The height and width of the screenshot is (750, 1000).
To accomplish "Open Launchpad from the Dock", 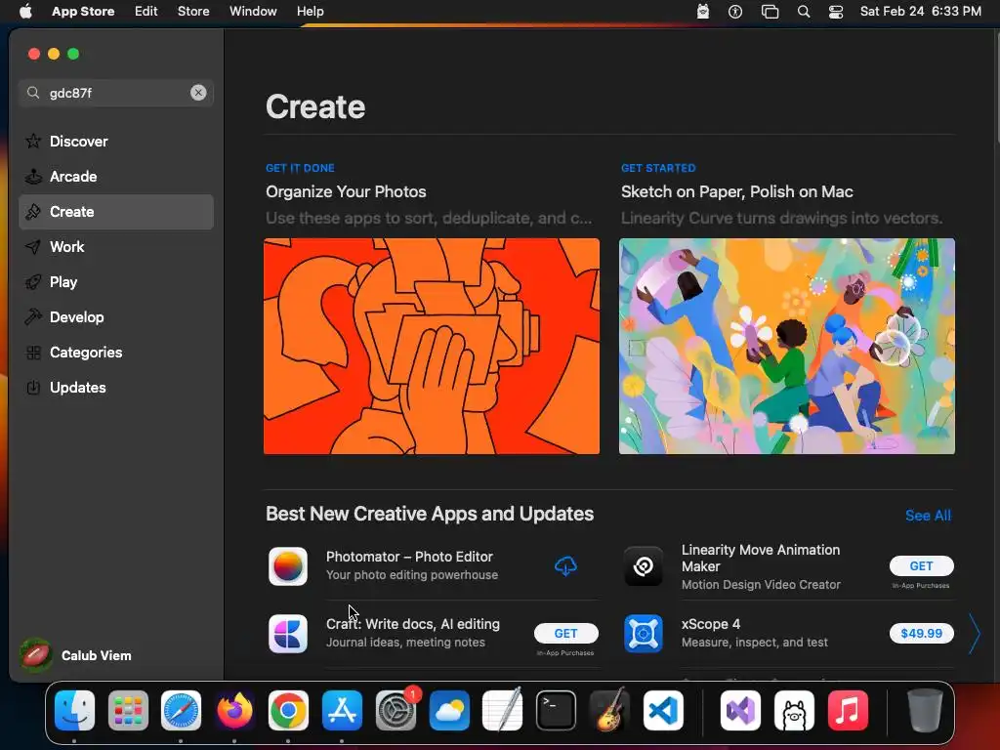I will tap(128, 710).
